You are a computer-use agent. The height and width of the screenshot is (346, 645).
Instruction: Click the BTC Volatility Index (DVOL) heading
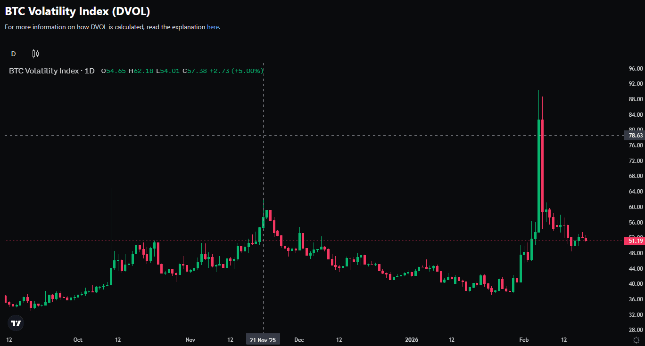[x=77, y=11]
